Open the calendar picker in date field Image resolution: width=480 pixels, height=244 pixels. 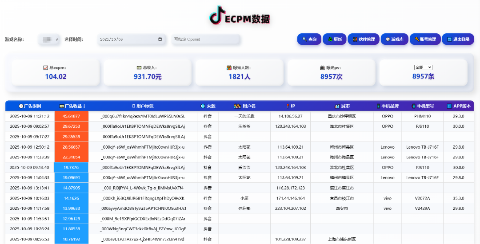pos(160,39)
